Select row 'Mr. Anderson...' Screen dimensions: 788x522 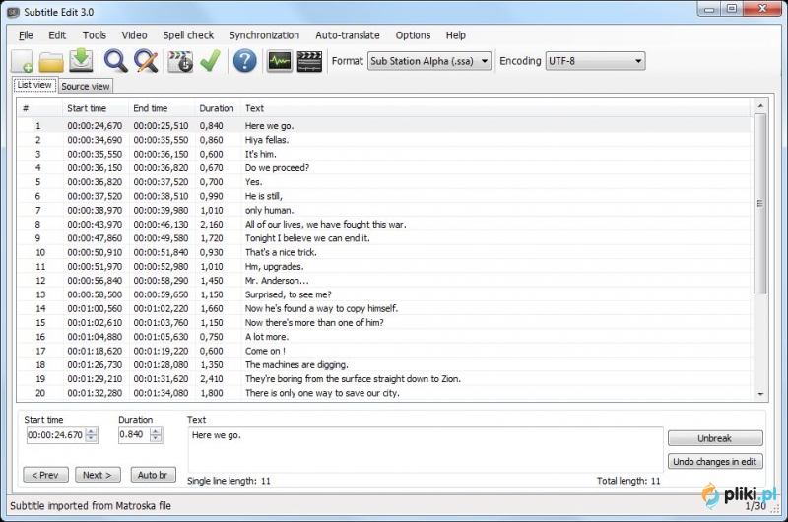tap(384, 281)
